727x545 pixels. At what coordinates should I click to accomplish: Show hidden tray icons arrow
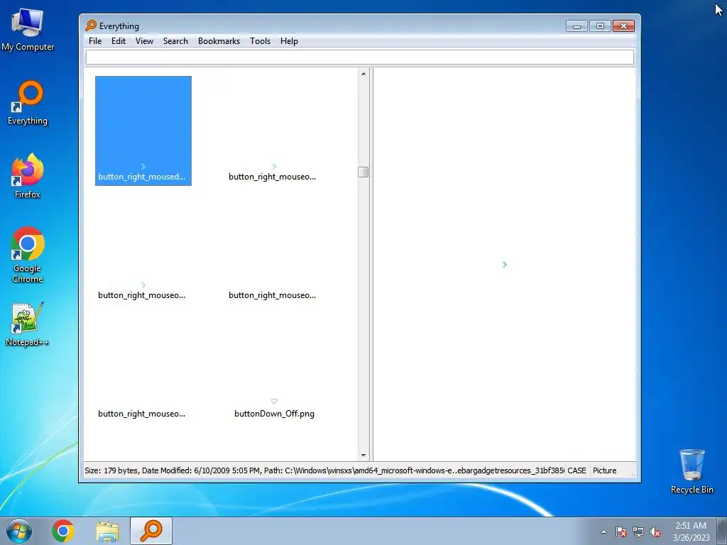[603, 532]
